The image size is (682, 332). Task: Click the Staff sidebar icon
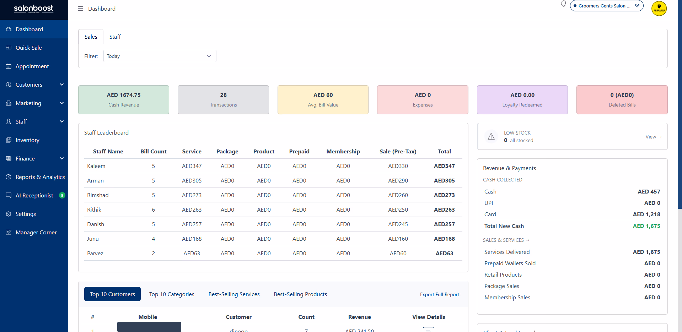9,121
